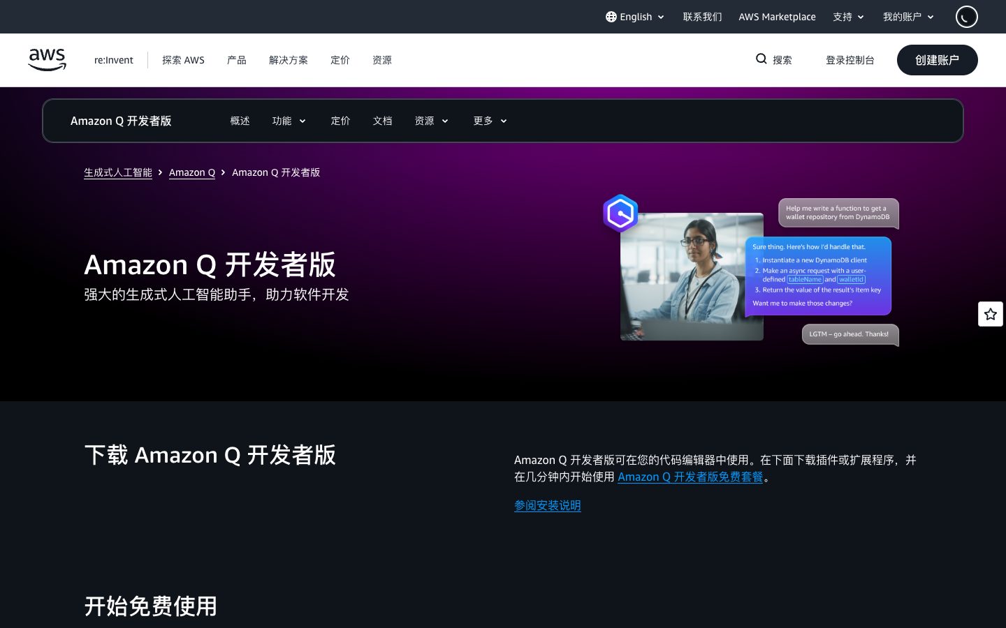The width and height of the screenshot is (1006, 628).
Task: Click the hero subtitle 强大的生成式人工智能助手
Action: coord(217,294)
